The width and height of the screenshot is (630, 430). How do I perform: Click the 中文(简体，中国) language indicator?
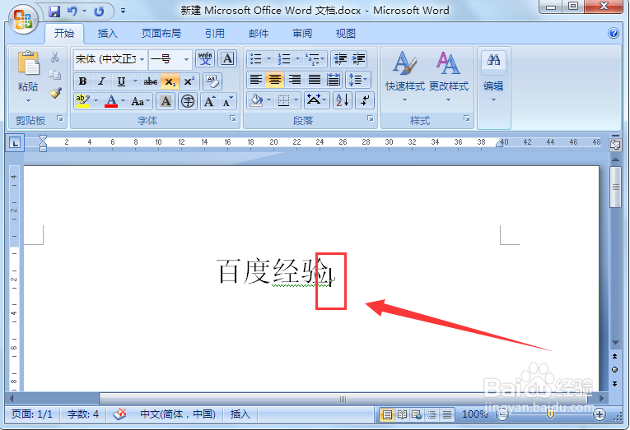point(178,414)
